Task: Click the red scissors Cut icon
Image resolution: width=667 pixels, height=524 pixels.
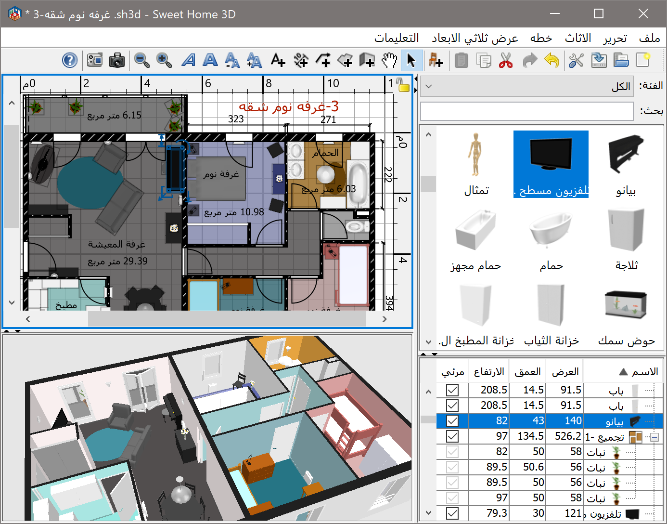Action: pyautogui.click(x=506, y=61)
